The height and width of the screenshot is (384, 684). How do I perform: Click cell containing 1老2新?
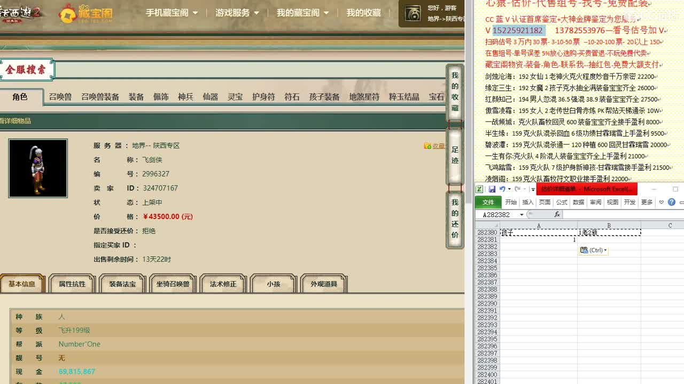tap(609, 233)
